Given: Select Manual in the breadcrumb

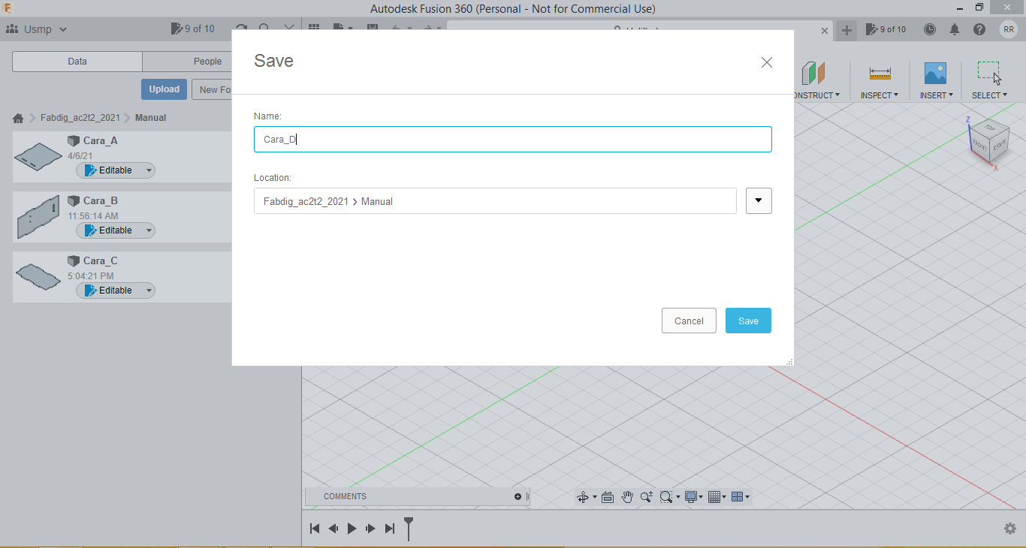Looking at the screenshot, I should 150,118.
